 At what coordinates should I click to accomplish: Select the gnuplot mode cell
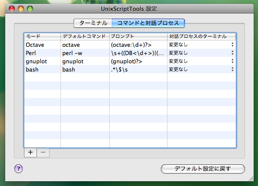coord(43,61)
